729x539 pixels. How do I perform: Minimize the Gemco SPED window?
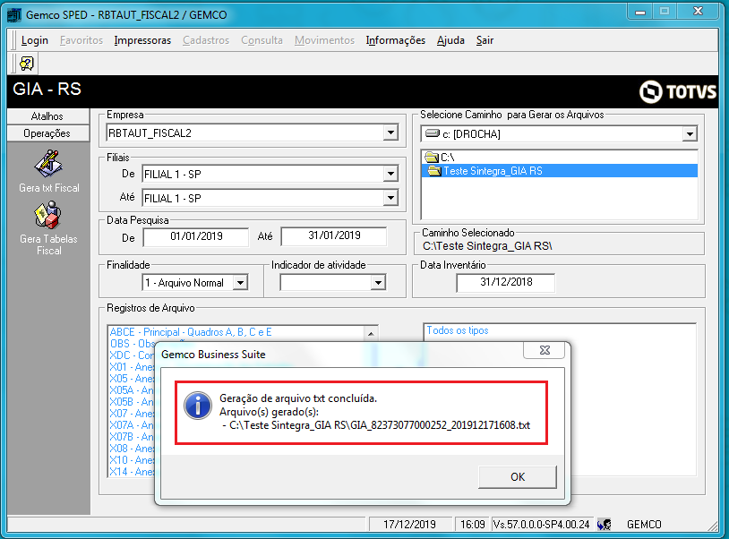click(x=640, y=12)
